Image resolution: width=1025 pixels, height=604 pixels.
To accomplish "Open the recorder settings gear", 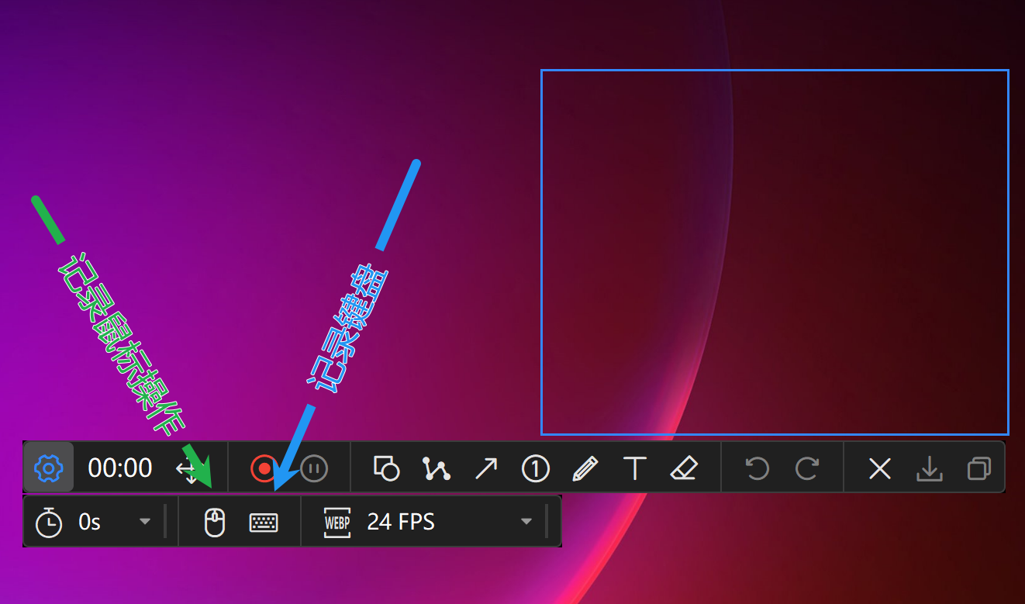I will (x=48, y=468).
